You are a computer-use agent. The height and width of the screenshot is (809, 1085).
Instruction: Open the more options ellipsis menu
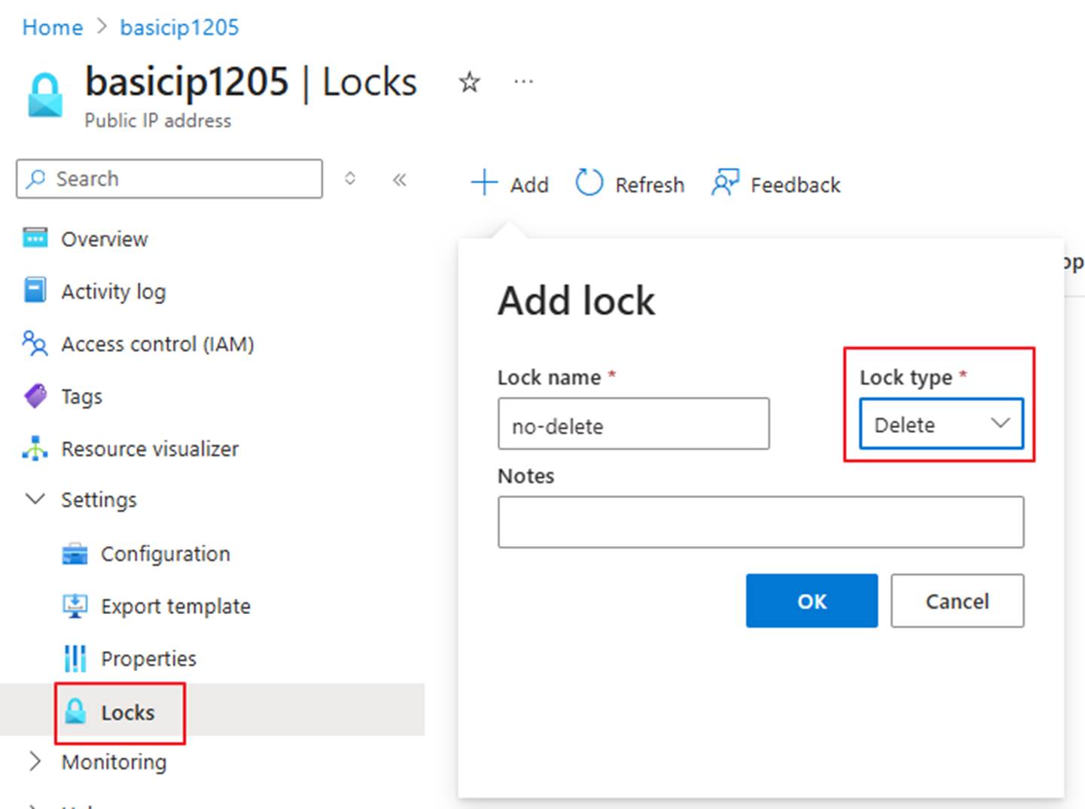tap(523, 82)
